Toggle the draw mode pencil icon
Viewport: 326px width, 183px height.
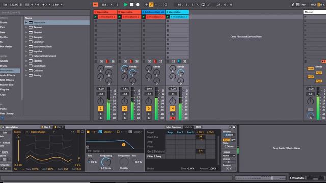tap(293, 5)
